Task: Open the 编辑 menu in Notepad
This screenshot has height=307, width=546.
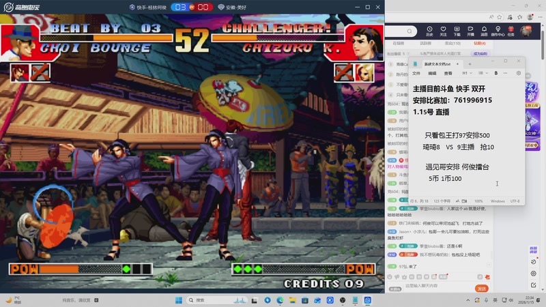Action: (x=432, y=74)
